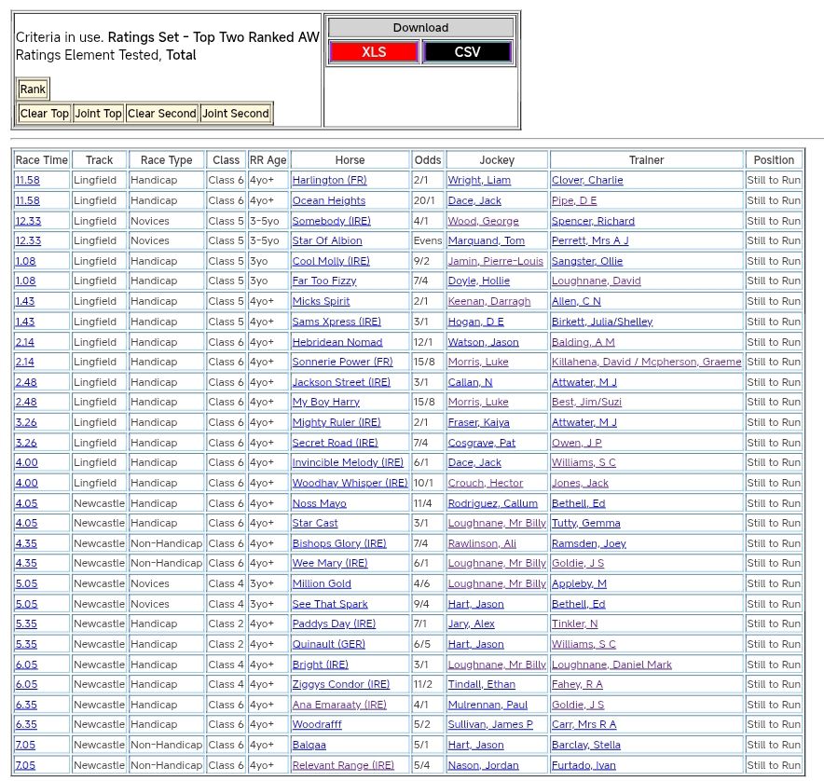Viewport: 824px width, 781px height.
Task: Open trainer Loughnane, Daniel Mark link
Action: [611, 665]
